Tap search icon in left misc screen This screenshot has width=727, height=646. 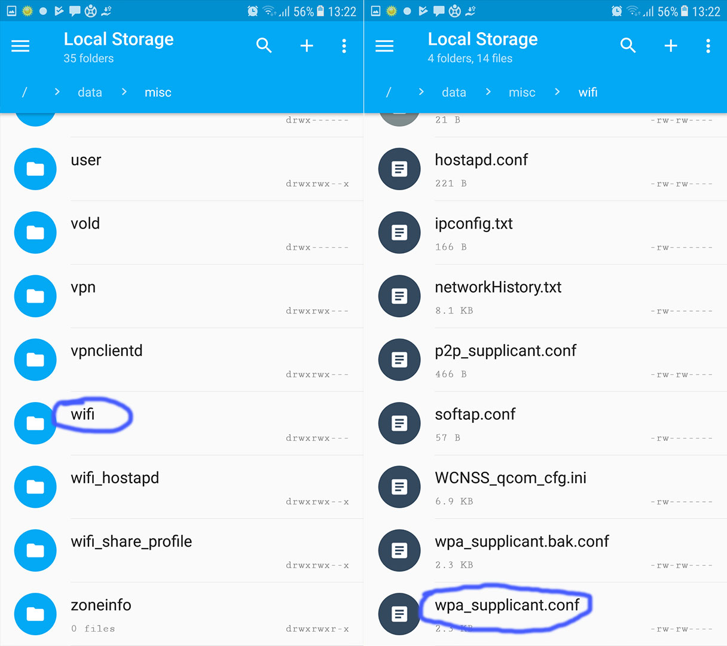point(264,45)
